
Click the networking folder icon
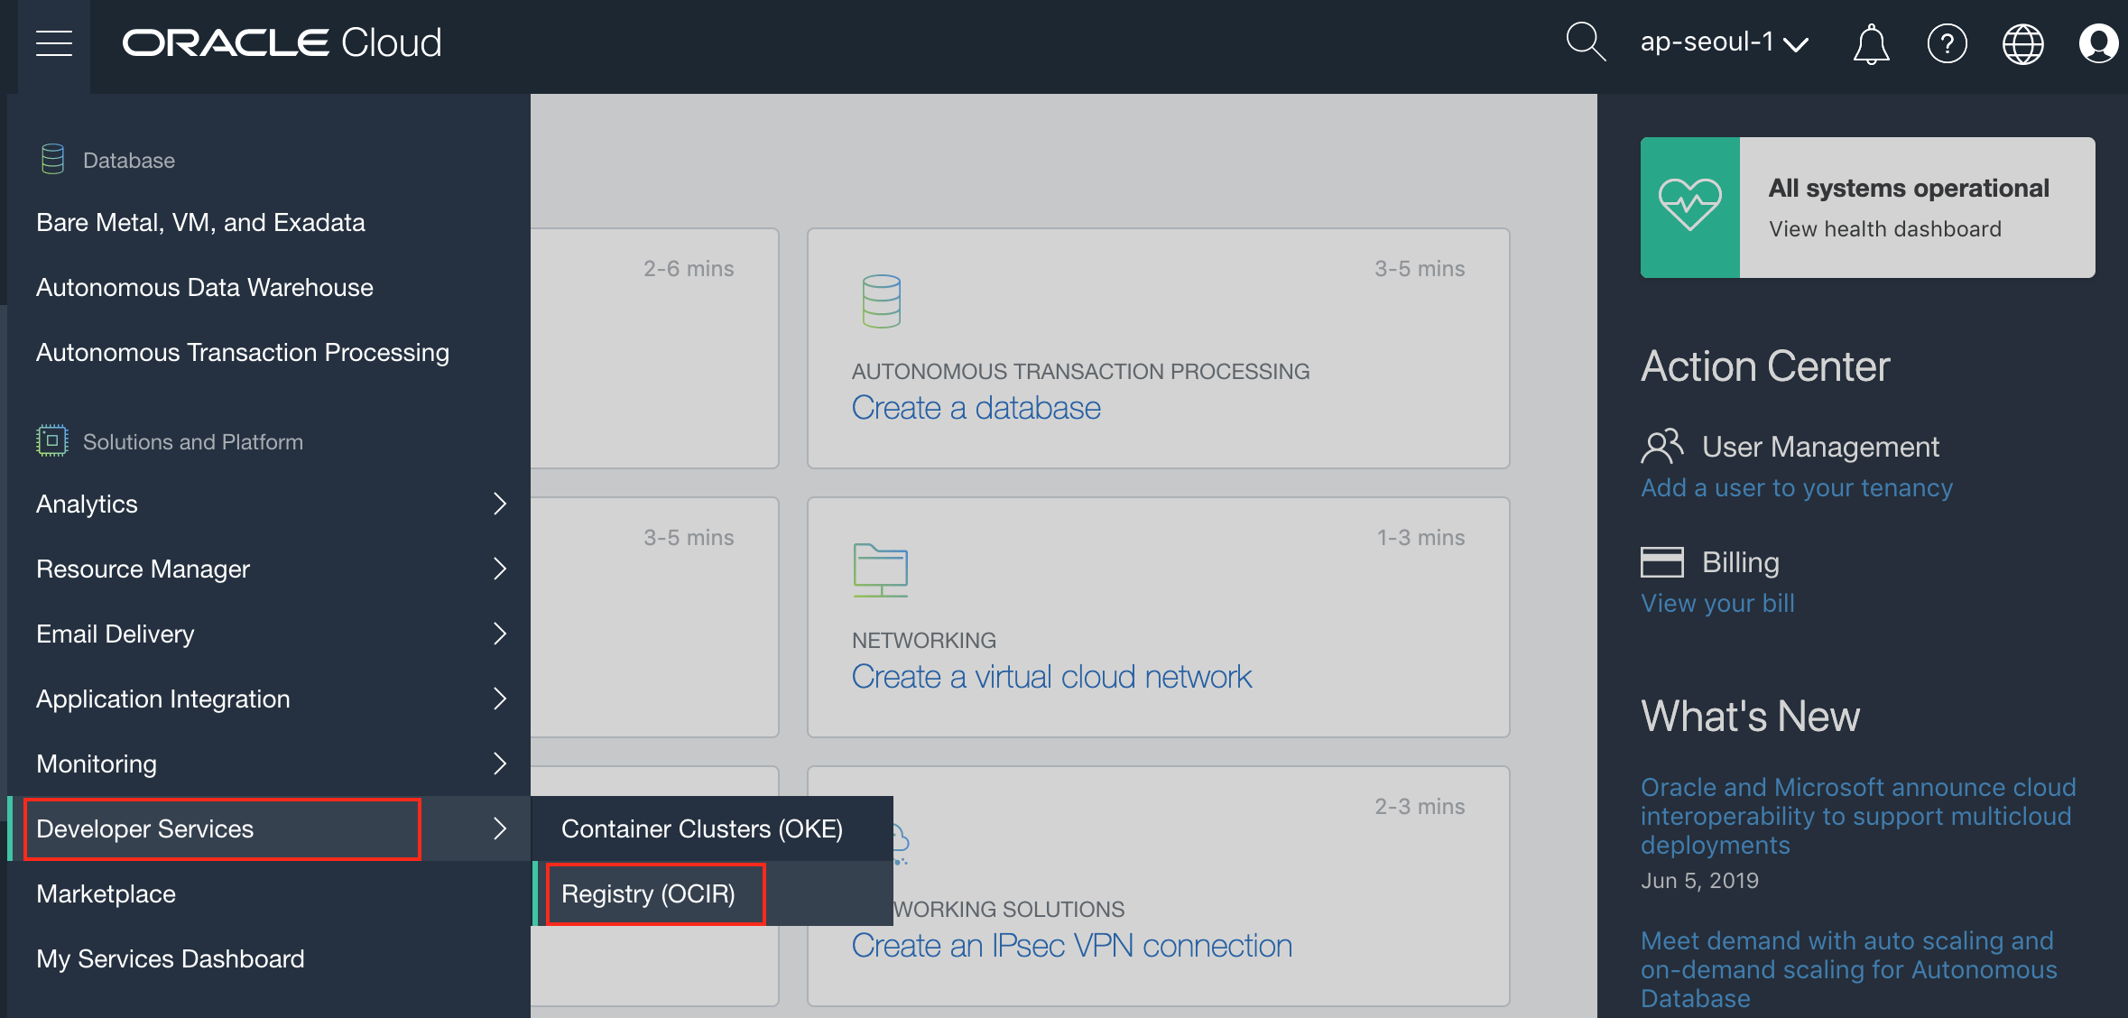coord(880,569)
